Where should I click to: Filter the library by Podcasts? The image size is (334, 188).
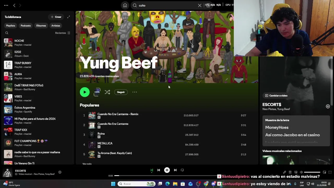click(x=26, y=26)
